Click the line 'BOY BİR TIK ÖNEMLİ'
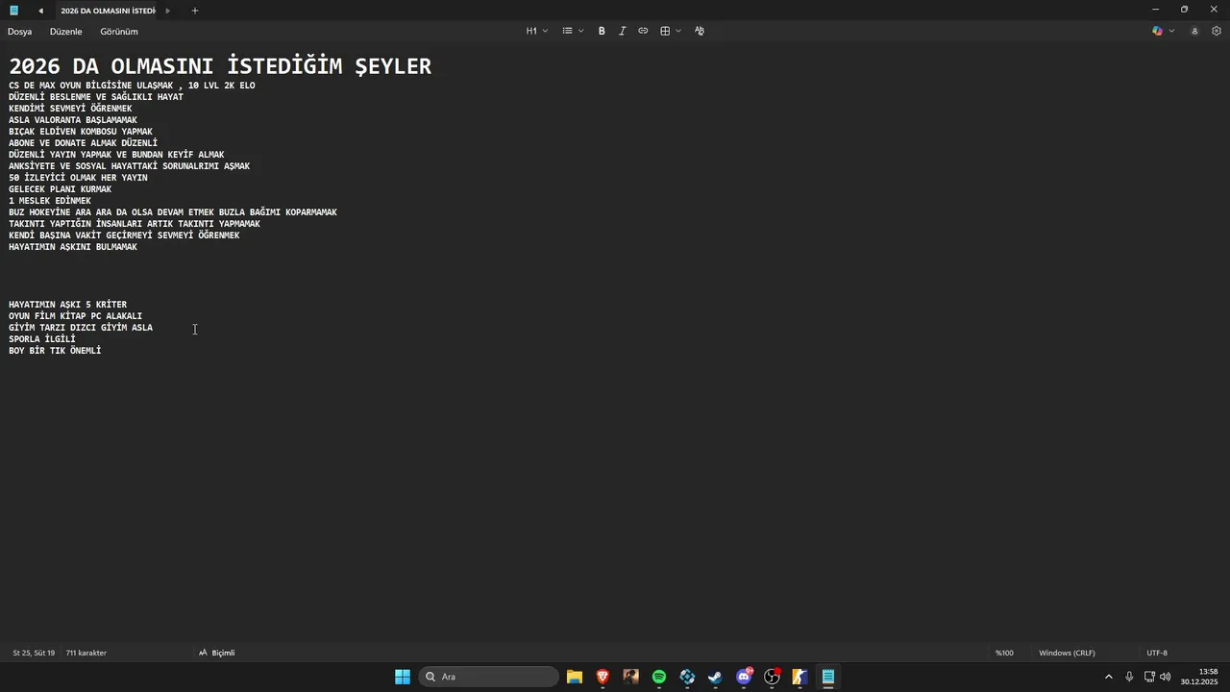This screenshot has height=692, width=1230. coord(55,351)
